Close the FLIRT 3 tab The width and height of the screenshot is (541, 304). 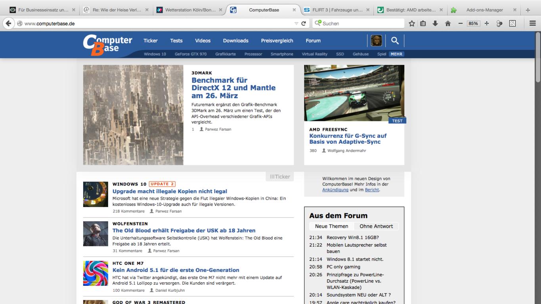click(x=368, y=10)
